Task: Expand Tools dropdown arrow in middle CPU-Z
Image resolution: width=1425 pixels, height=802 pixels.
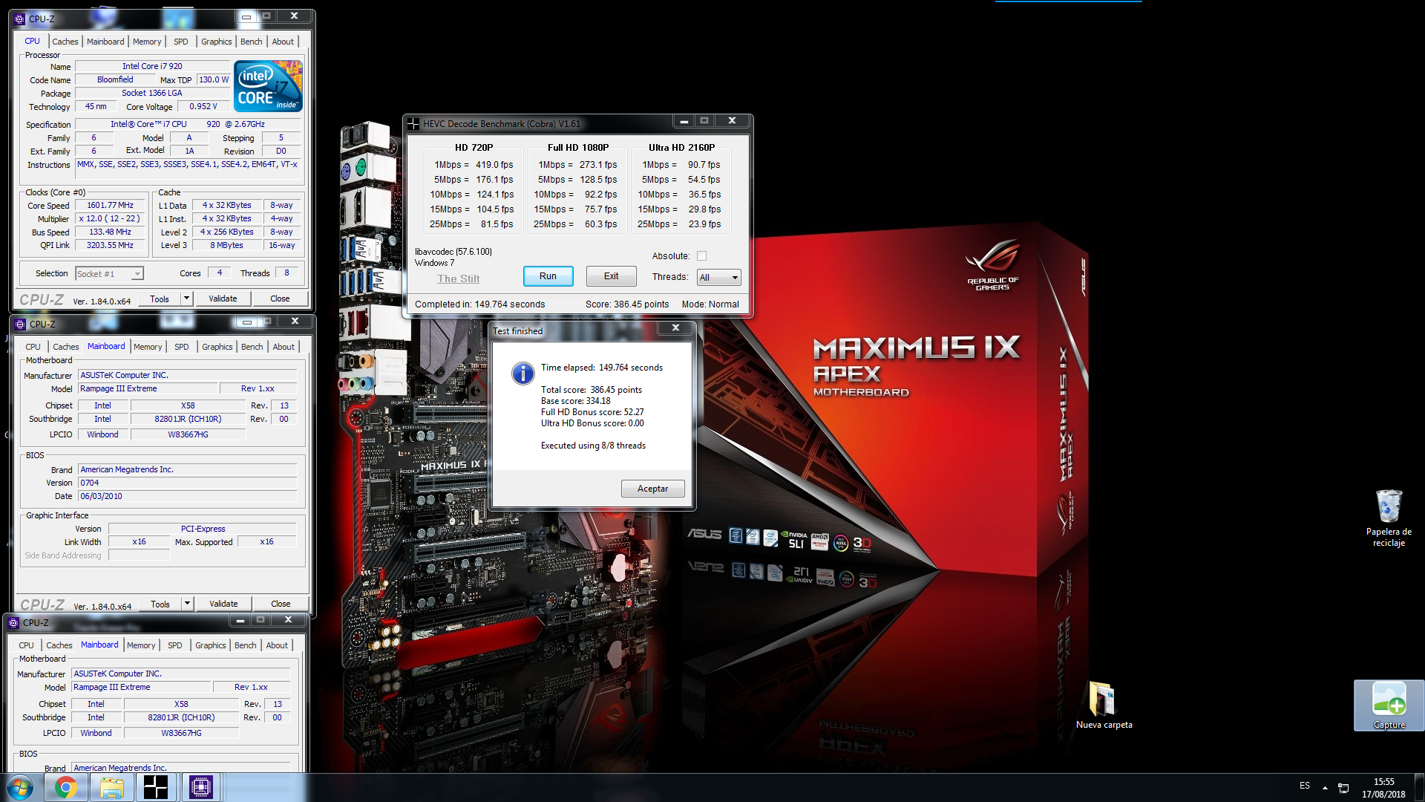Action: (x=188, y=604)
